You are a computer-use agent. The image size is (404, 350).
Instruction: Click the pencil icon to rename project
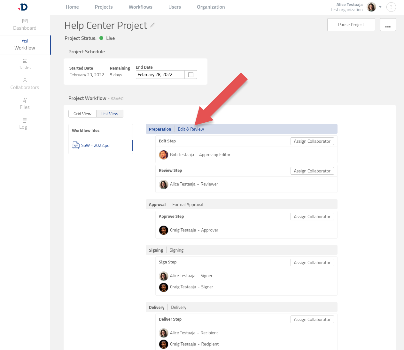[153, 25]
